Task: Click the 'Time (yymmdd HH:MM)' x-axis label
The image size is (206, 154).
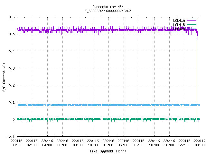Action: coord(108,151)
